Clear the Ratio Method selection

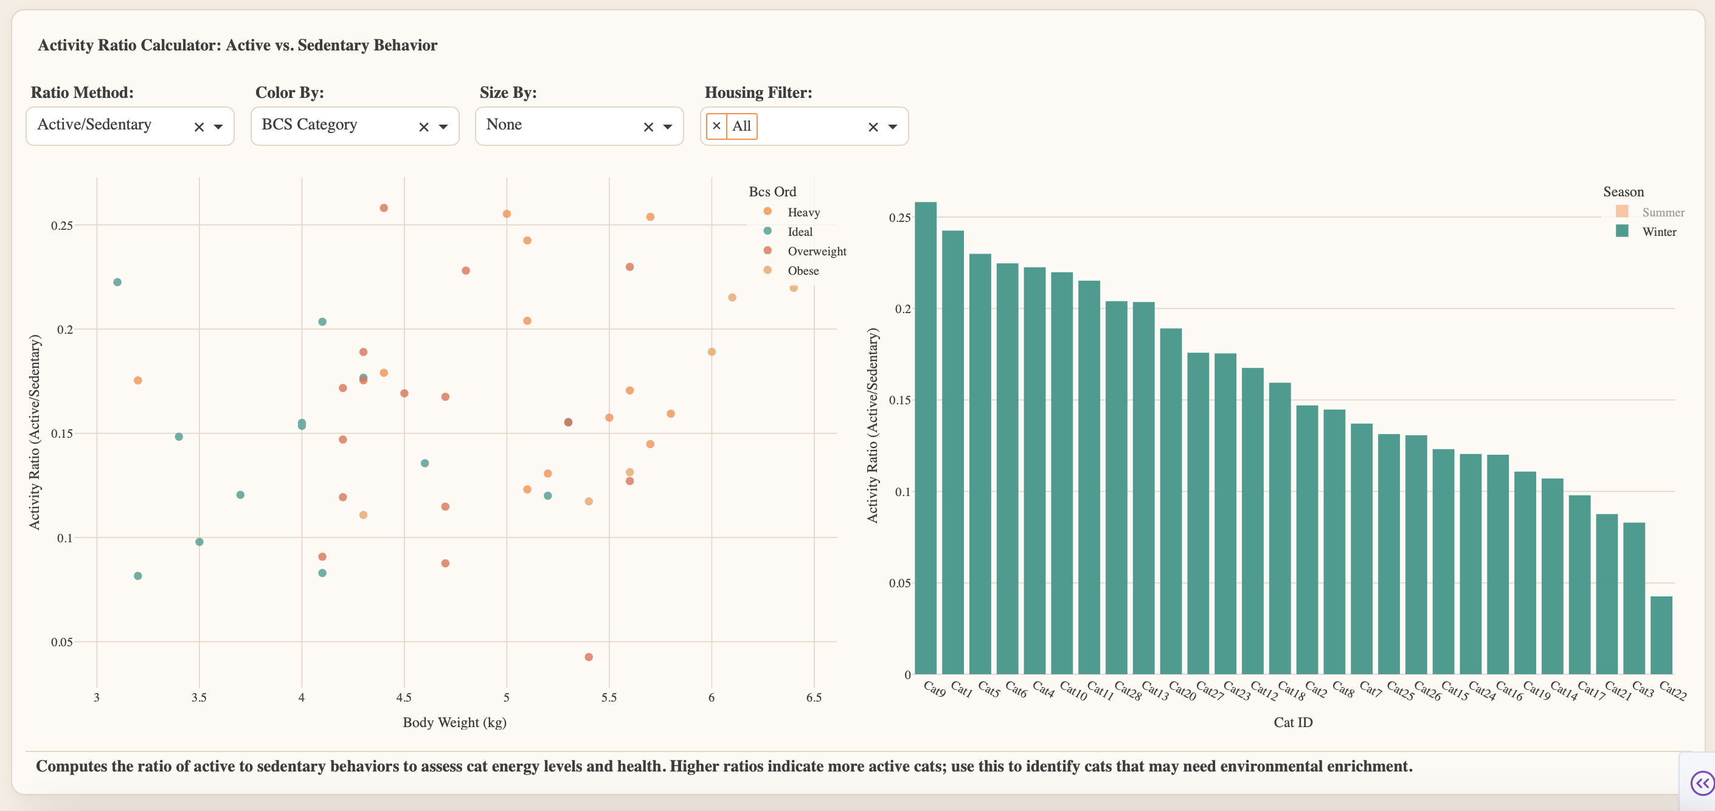198,127
